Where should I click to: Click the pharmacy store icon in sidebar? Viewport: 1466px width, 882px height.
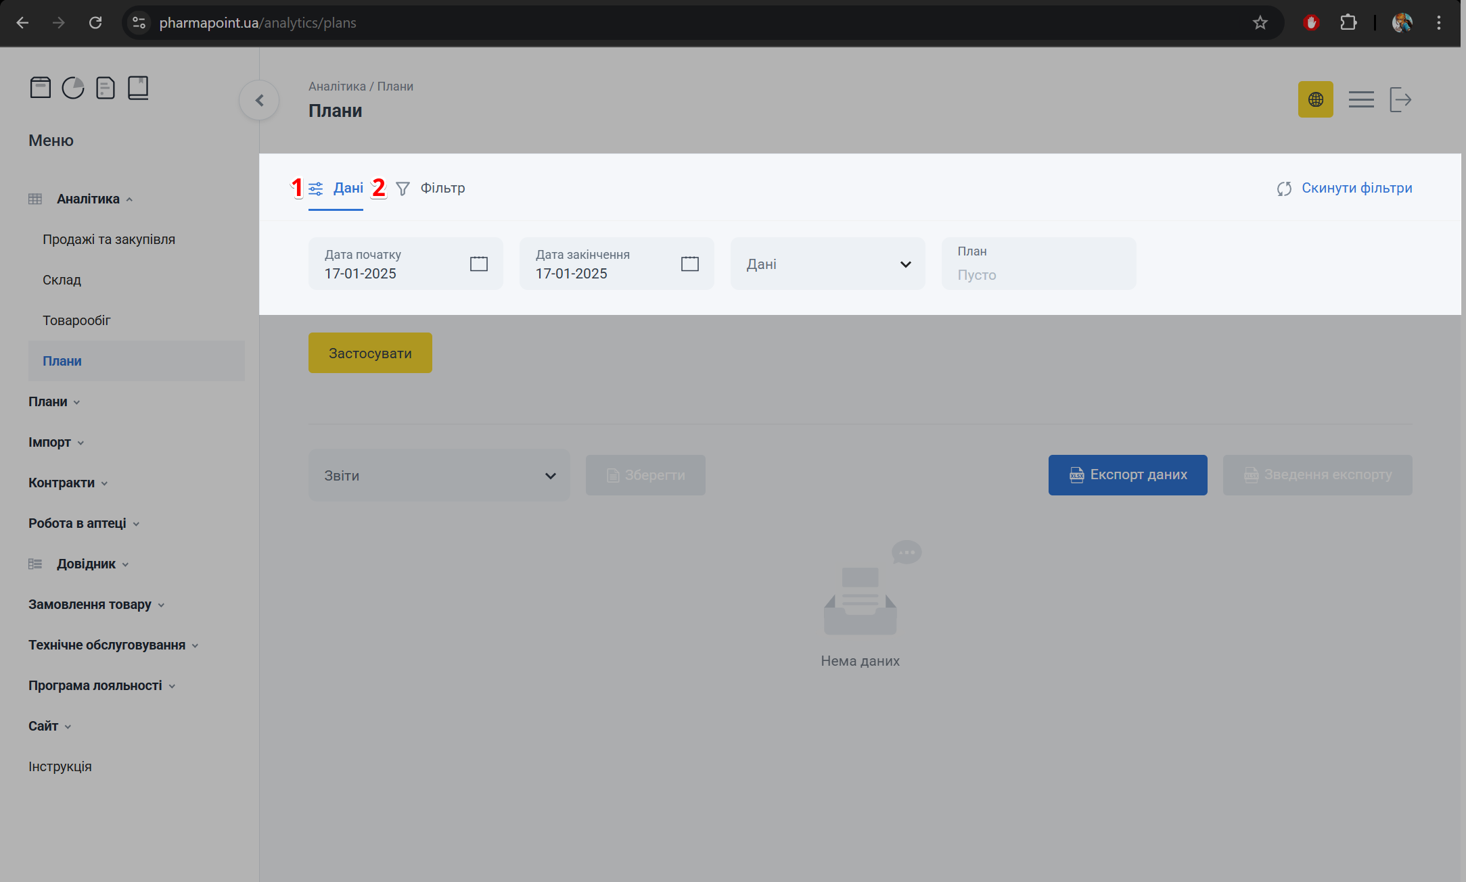41,88
